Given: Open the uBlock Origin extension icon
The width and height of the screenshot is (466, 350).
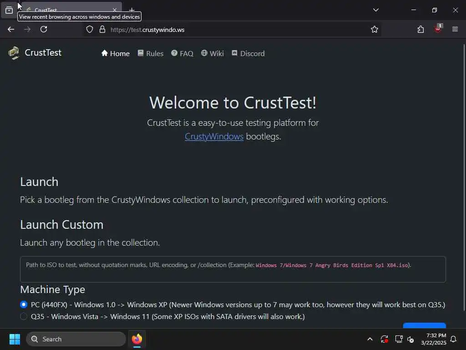Looking at the screenshot, I should (x=438, y=29).
